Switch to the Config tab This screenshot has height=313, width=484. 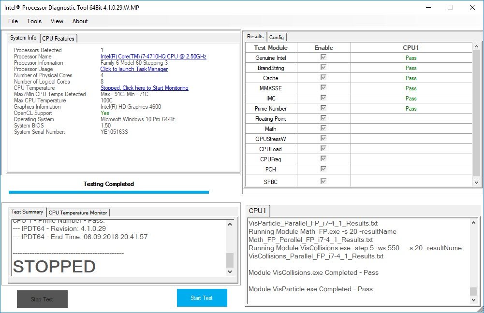coord(276,37)
